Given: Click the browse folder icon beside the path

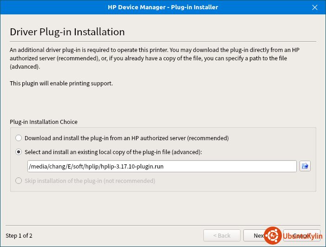Looking at the screenshot, I should [305, 166].
